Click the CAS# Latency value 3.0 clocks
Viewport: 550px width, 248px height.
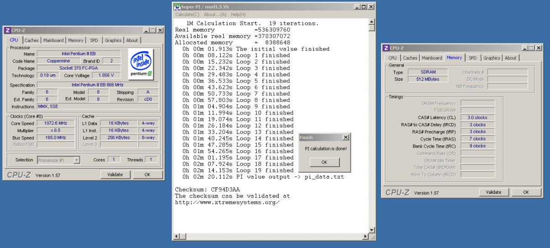pyautogui.click(x=477, y=117)
